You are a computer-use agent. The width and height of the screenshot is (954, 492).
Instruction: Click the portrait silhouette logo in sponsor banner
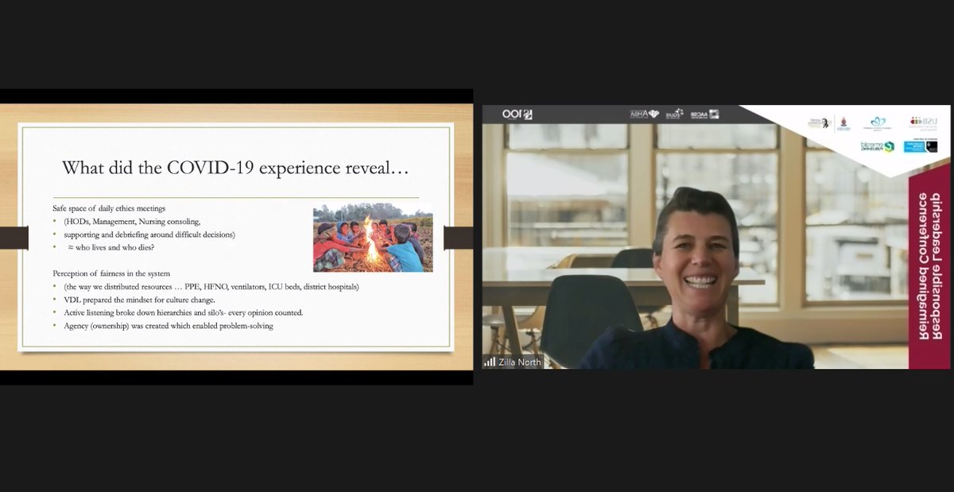[x=819, y=122]
